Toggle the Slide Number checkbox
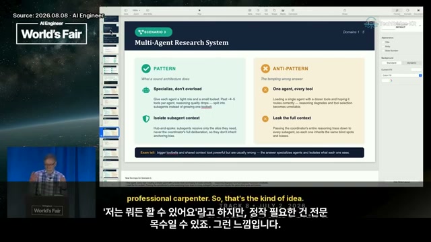Viewport: 431px width, 242px height. 383,50
